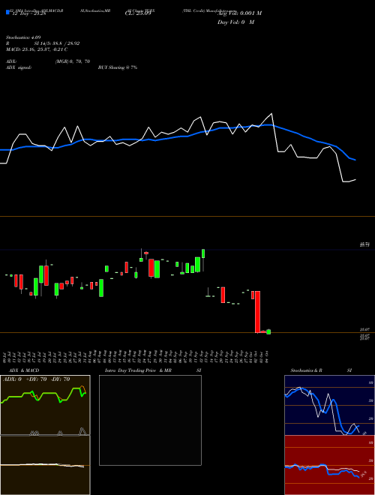Click the peak of the white price line
Viewport: 375px width, 495px height.
(271, 114)
